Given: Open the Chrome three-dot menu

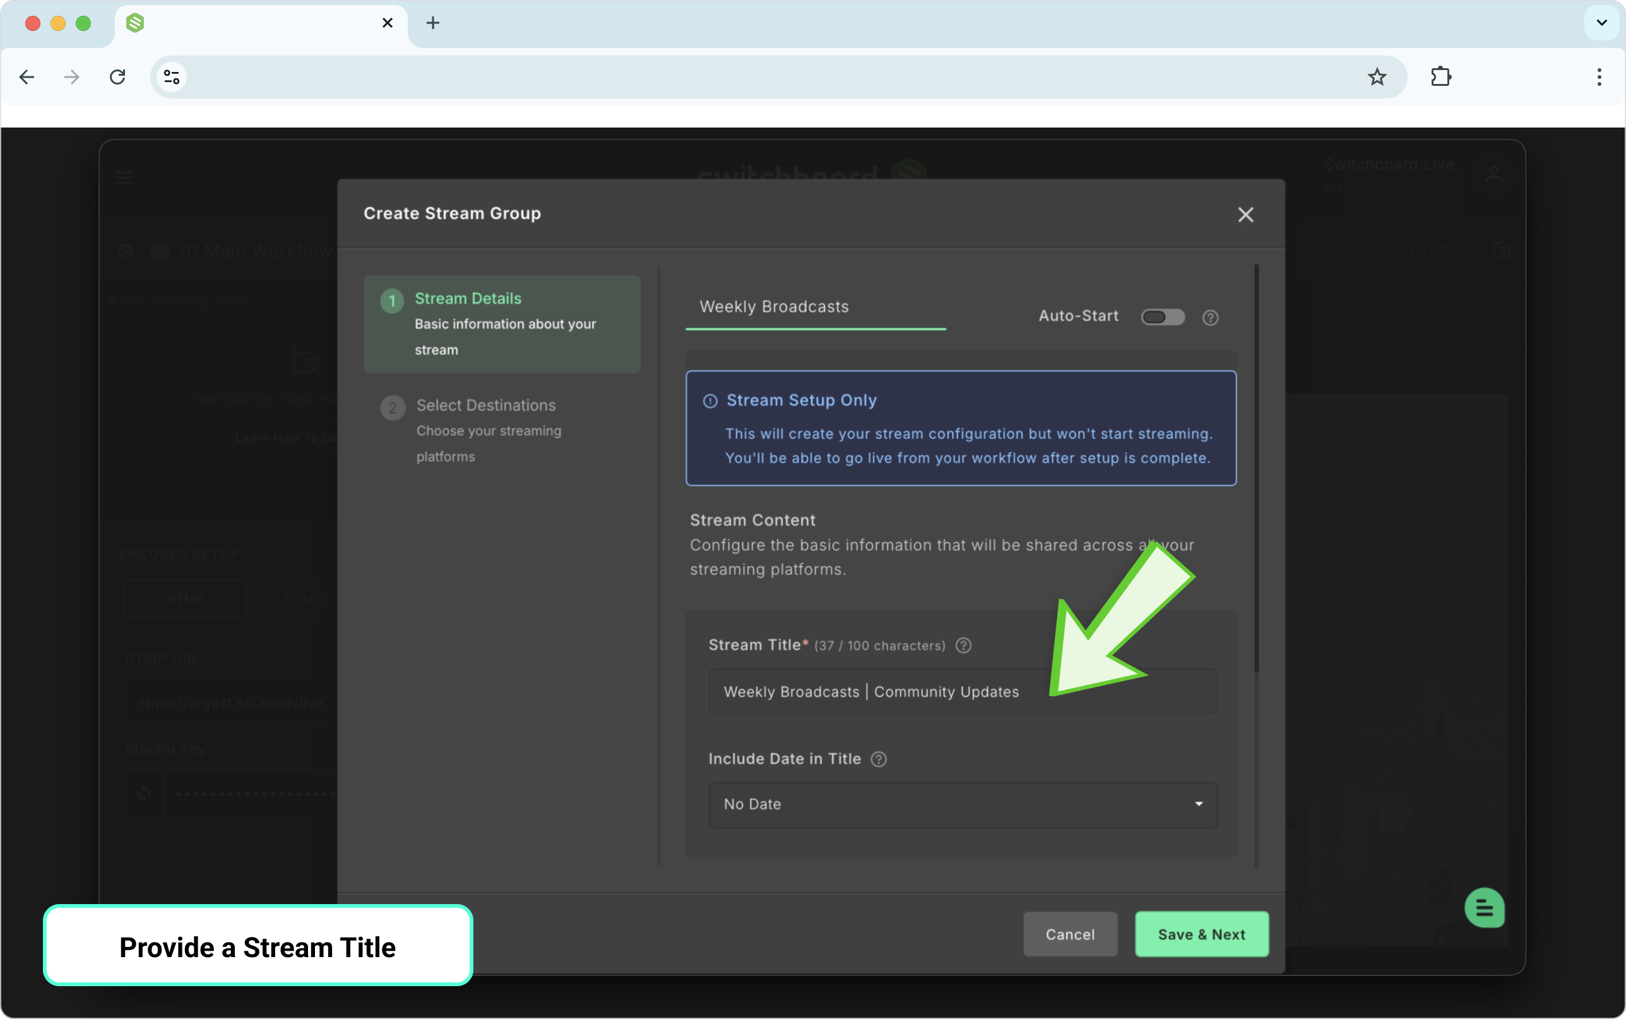Looking at the screenshot, I should pos(1599,77).
